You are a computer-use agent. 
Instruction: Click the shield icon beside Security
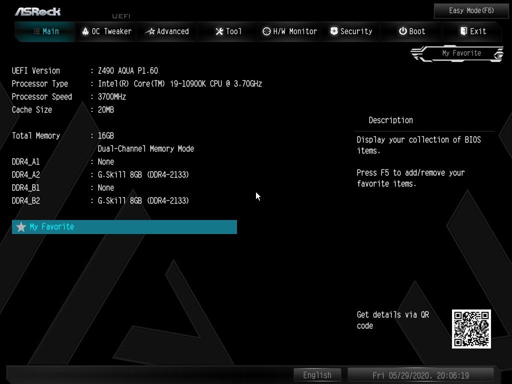334,31
